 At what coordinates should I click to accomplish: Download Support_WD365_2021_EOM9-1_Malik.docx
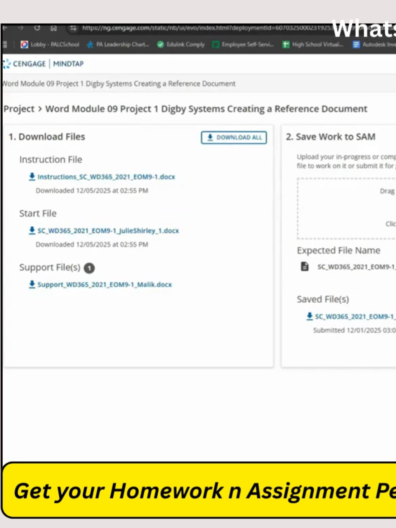[x=100, y=284]
